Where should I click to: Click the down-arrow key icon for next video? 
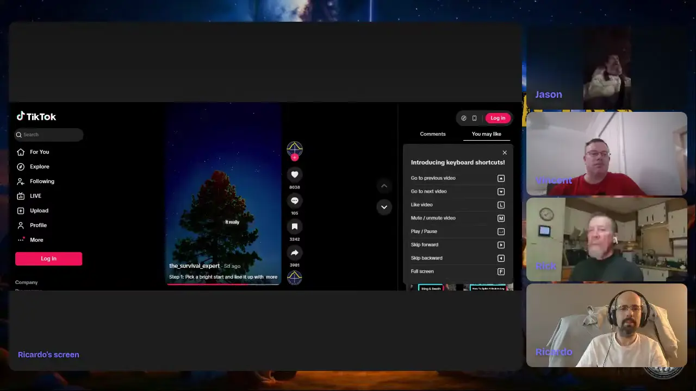501,192
